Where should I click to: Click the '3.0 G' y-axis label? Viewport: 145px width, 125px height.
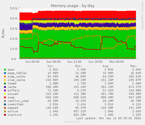[14, 29]
